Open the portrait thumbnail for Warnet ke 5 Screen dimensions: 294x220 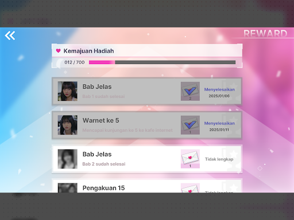click(x=68, y=125)
